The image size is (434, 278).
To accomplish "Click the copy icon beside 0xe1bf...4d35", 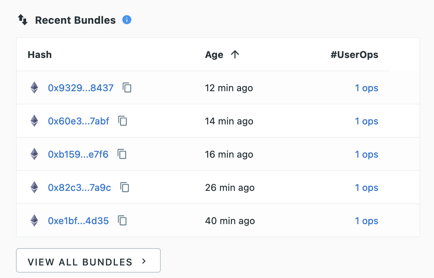I will point(122,220).
